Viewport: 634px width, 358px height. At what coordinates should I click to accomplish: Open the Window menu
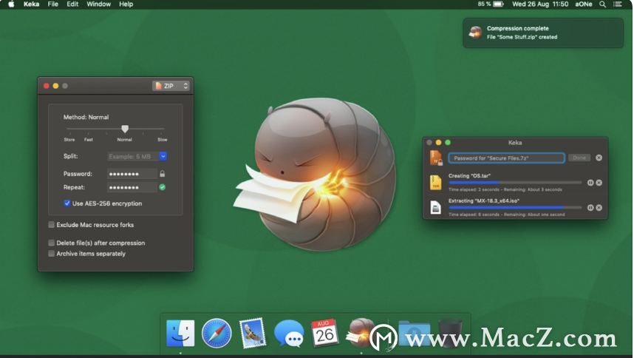pos(99,4)
